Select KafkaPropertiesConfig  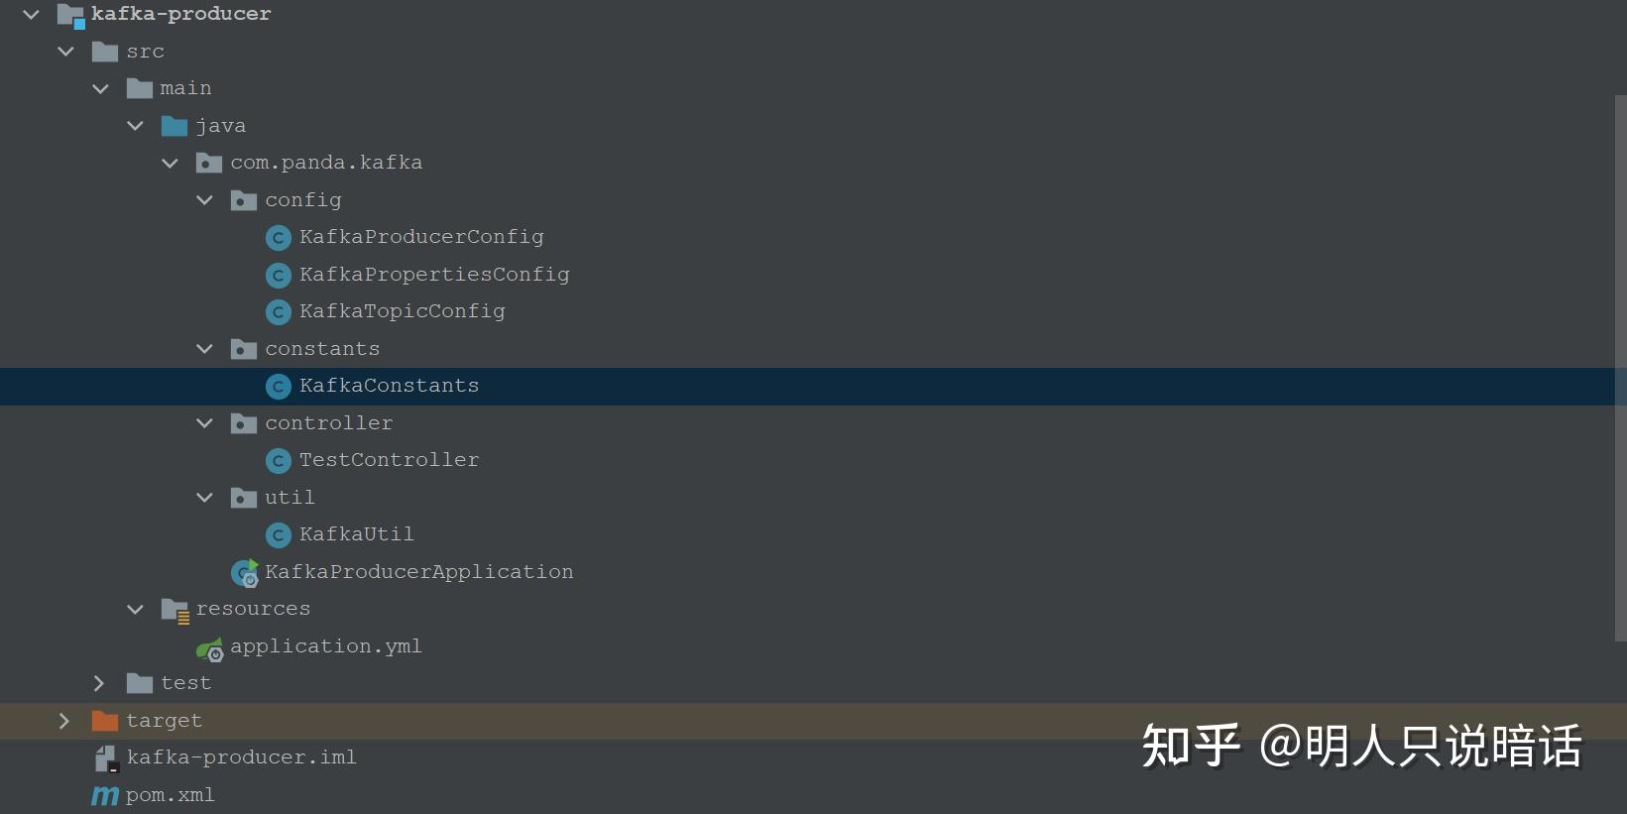pos(435,275)
